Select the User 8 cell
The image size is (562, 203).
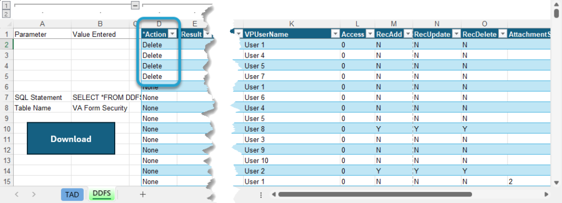[x=291, y=129]
